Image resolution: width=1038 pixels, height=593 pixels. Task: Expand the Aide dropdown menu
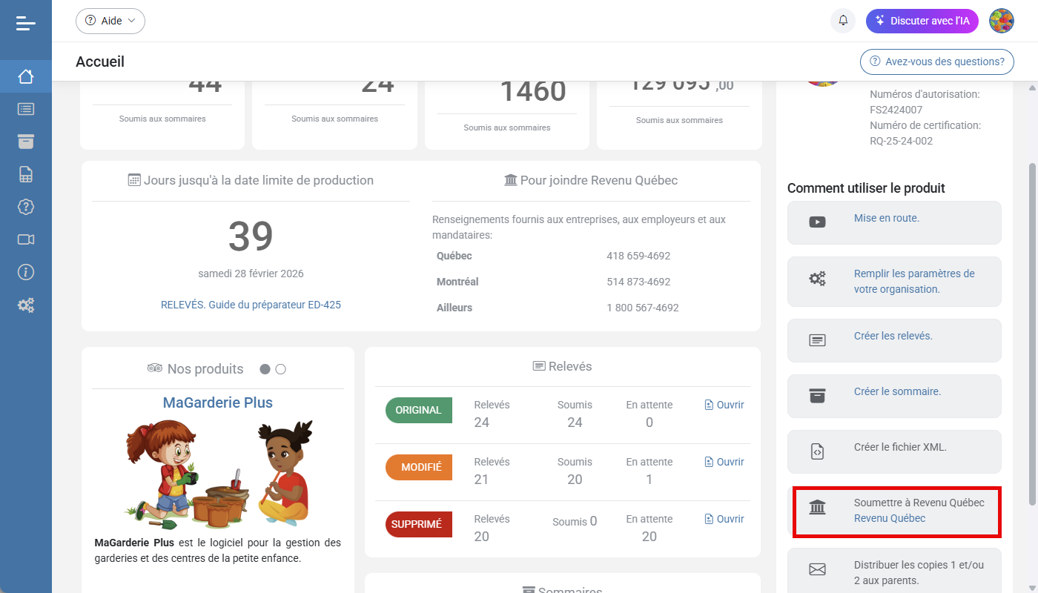110,21
